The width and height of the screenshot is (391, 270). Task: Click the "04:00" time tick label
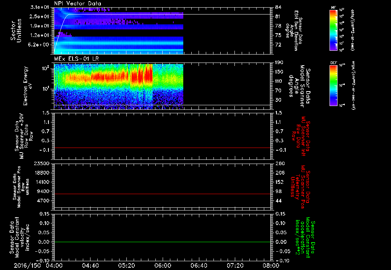(54, 265)
